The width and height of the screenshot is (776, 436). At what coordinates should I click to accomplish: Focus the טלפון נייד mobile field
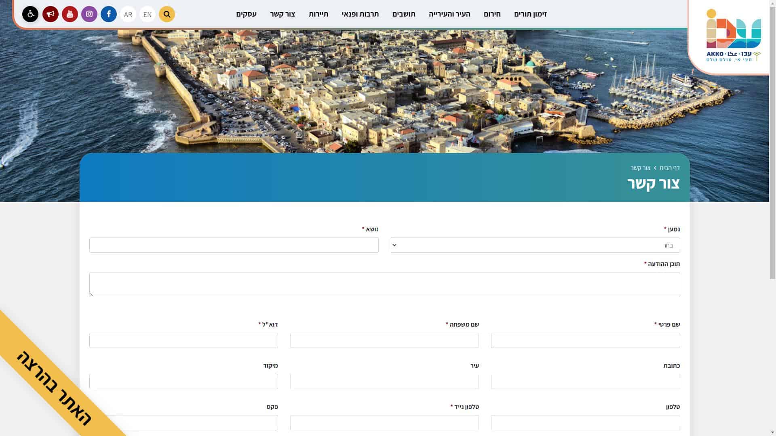[384, 423]
